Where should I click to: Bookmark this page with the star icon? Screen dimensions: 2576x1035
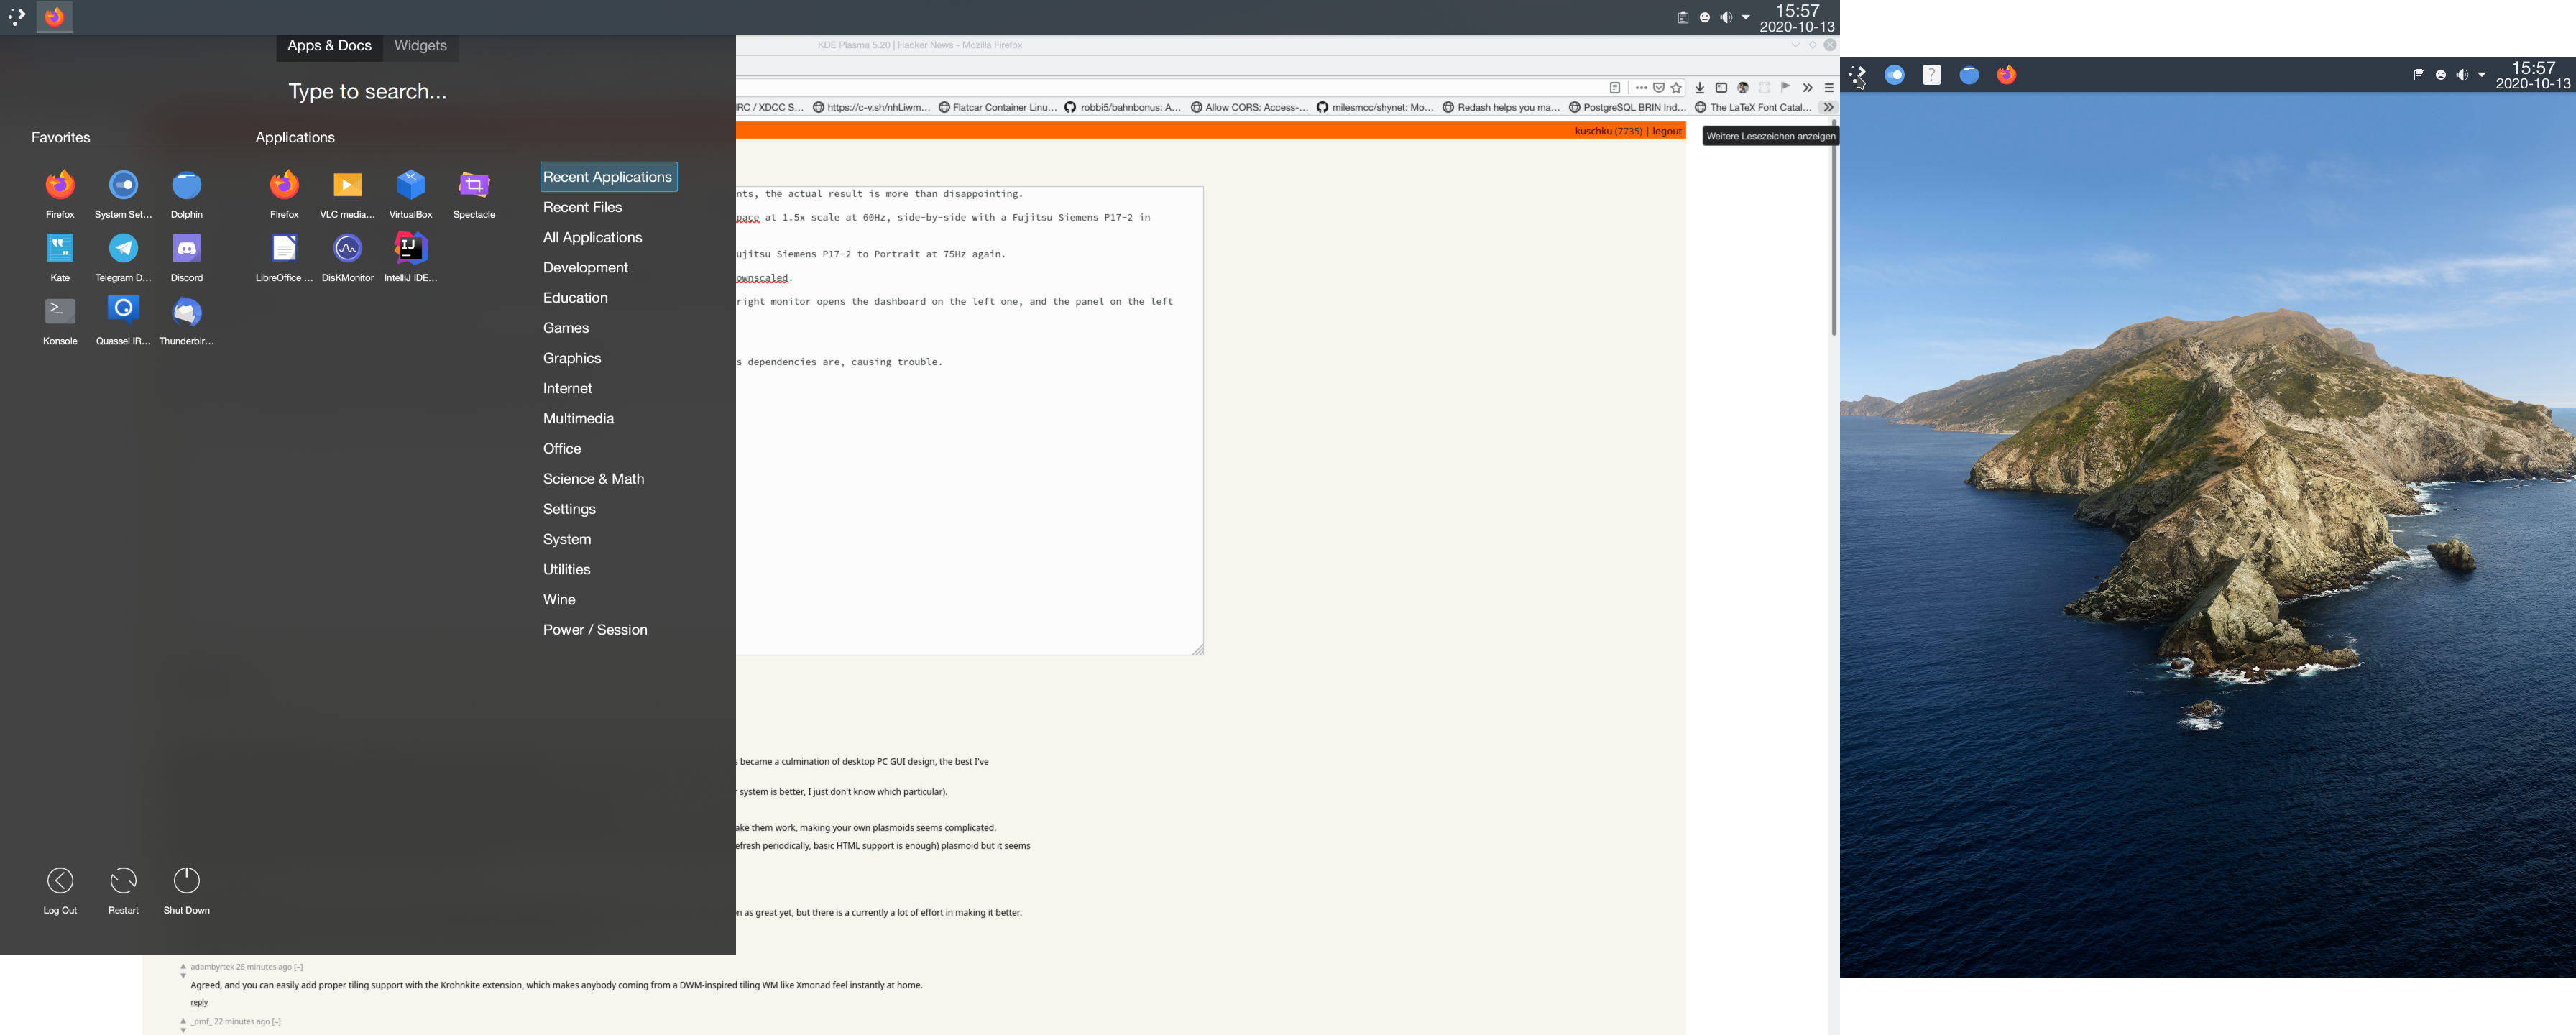(1676, 88)
